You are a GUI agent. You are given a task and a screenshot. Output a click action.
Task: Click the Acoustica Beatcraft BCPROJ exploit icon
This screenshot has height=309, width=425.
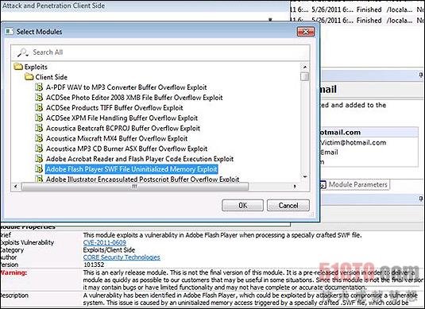click(39, 128)
